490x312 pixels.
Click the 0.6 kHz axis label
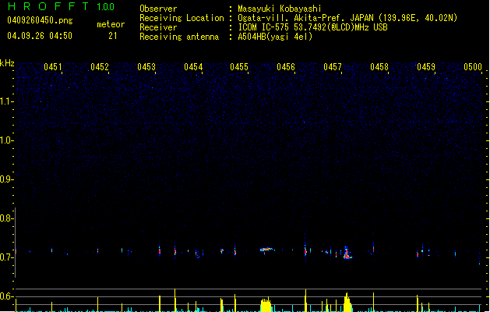(6, 296)
